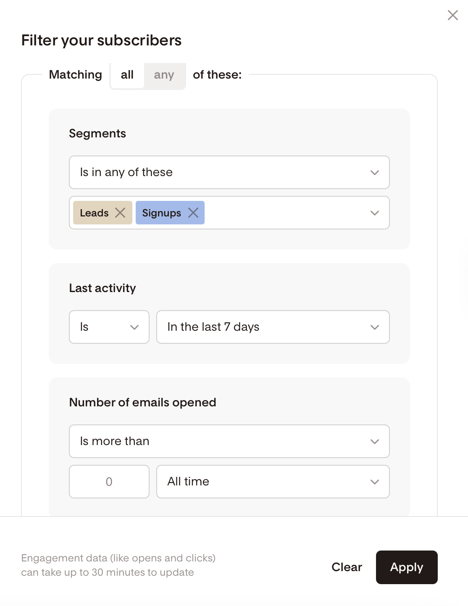Click the Signups segment chip
This screenshot has width=468, height=606.
[161, 213]
